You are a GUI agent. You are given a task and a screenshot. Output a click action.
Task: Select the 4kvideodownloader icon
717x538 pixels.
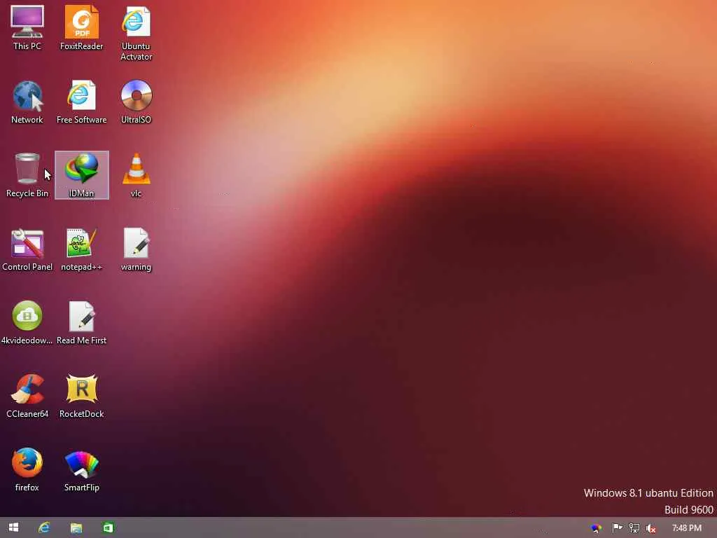tap(27, 322)
